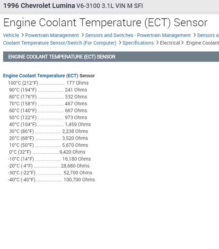
Task: Click the chevron right after Vehicle
Action: click(22, 35)
